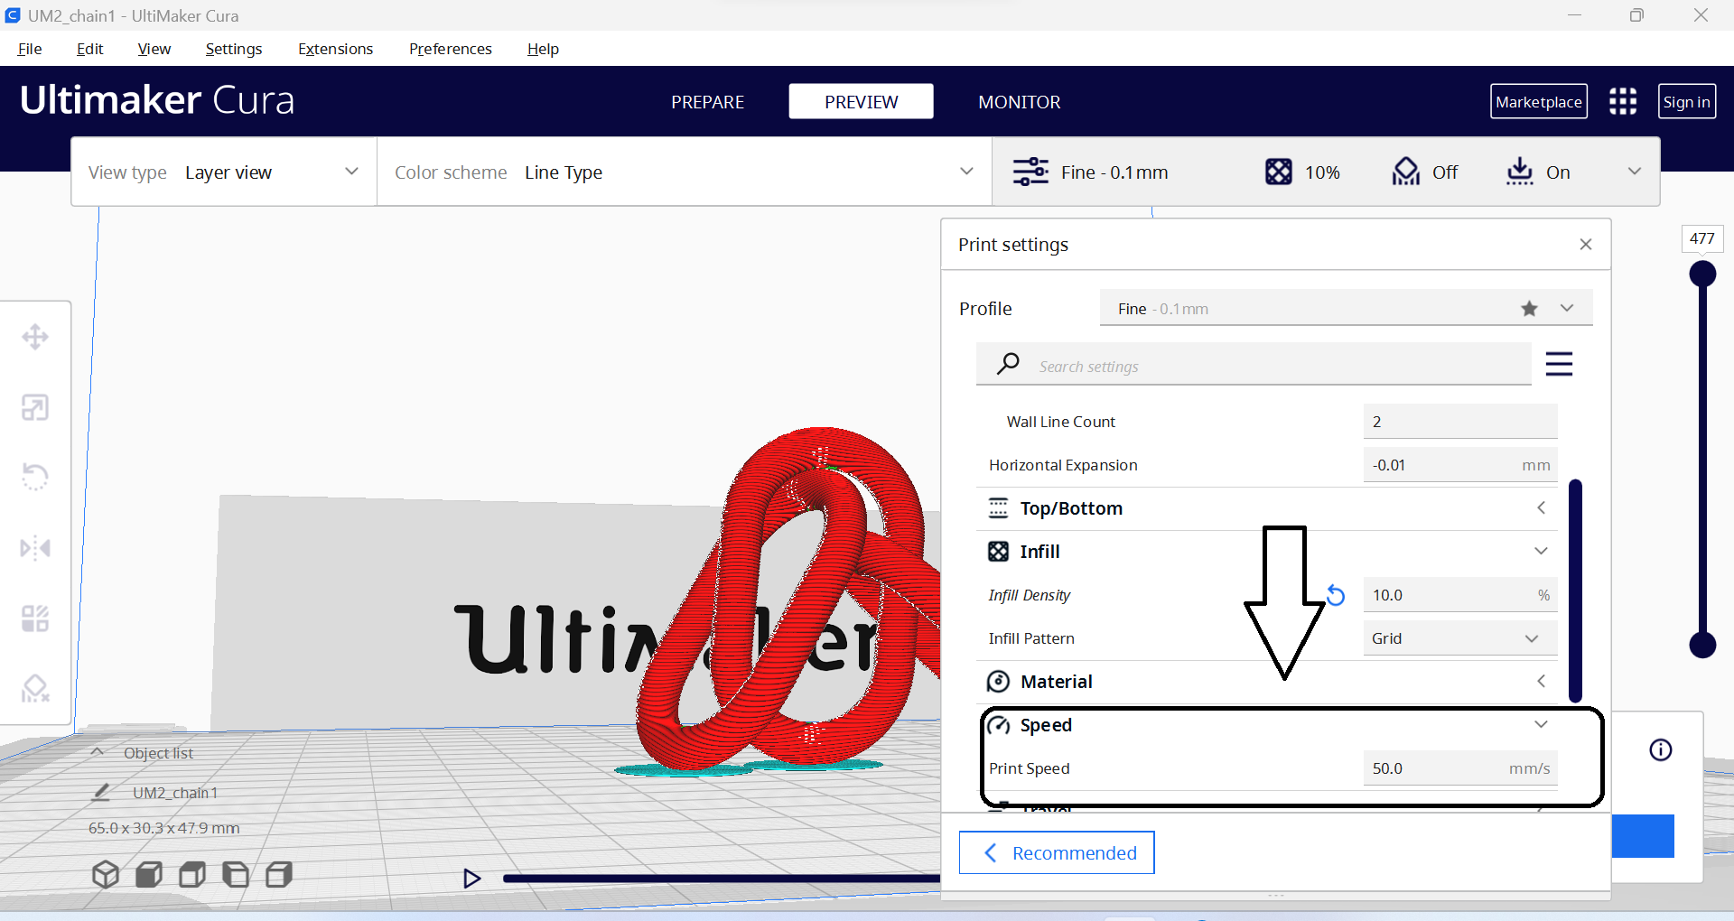
Task: Click the support Off icon in header
Action: click(1406, 172)
